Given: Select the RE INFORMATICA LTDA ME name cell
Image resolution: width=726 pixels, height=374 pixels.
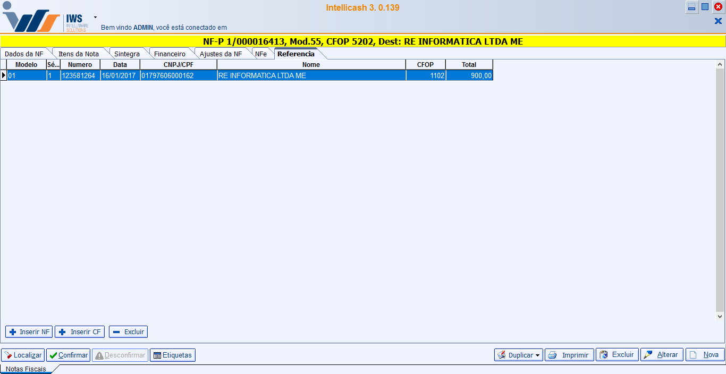Looking at the screenshot, I should (x=311, y=75).
